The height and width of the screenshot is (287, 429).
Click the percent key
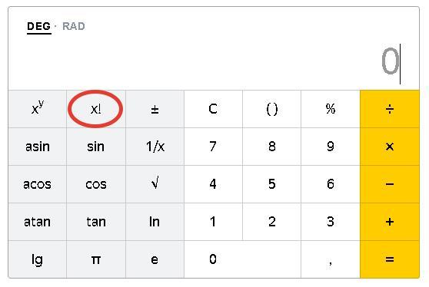point(331,109)
